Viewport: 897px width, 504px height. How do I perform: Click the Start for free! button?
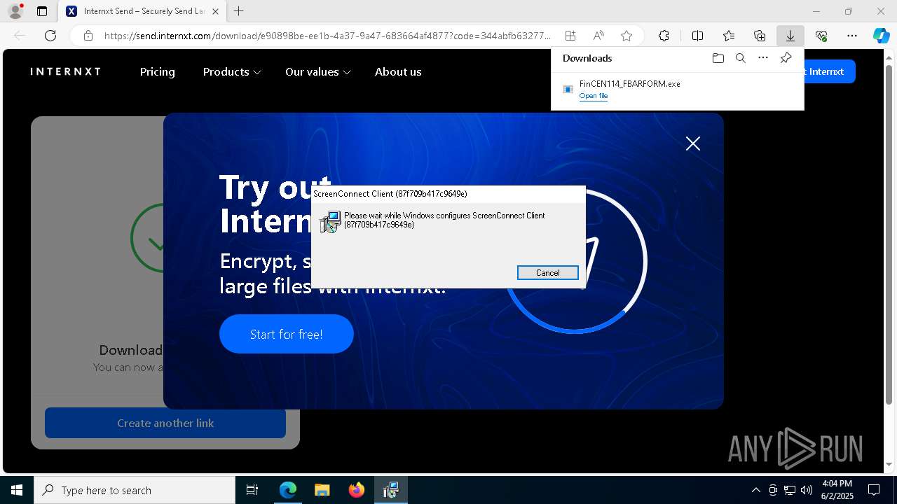tap(287, 334)
